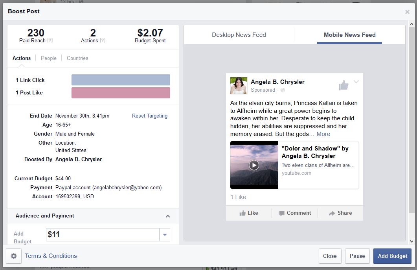The image size is (417, 270).
Task: Pause the boosted post
Action: [x=357, y=256]
